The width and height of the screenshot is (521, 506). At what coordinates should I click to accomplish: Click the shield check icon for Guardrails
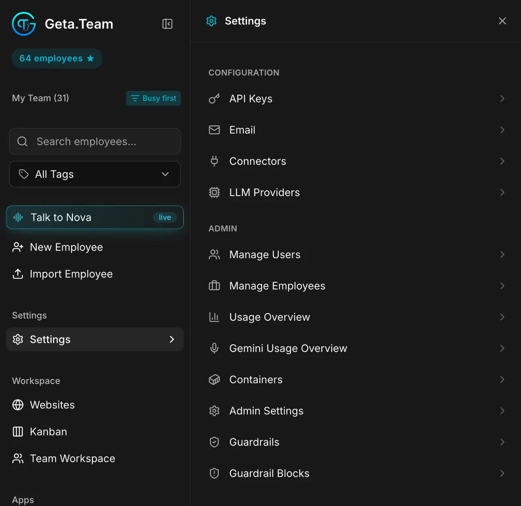click(x=214, y=442)
